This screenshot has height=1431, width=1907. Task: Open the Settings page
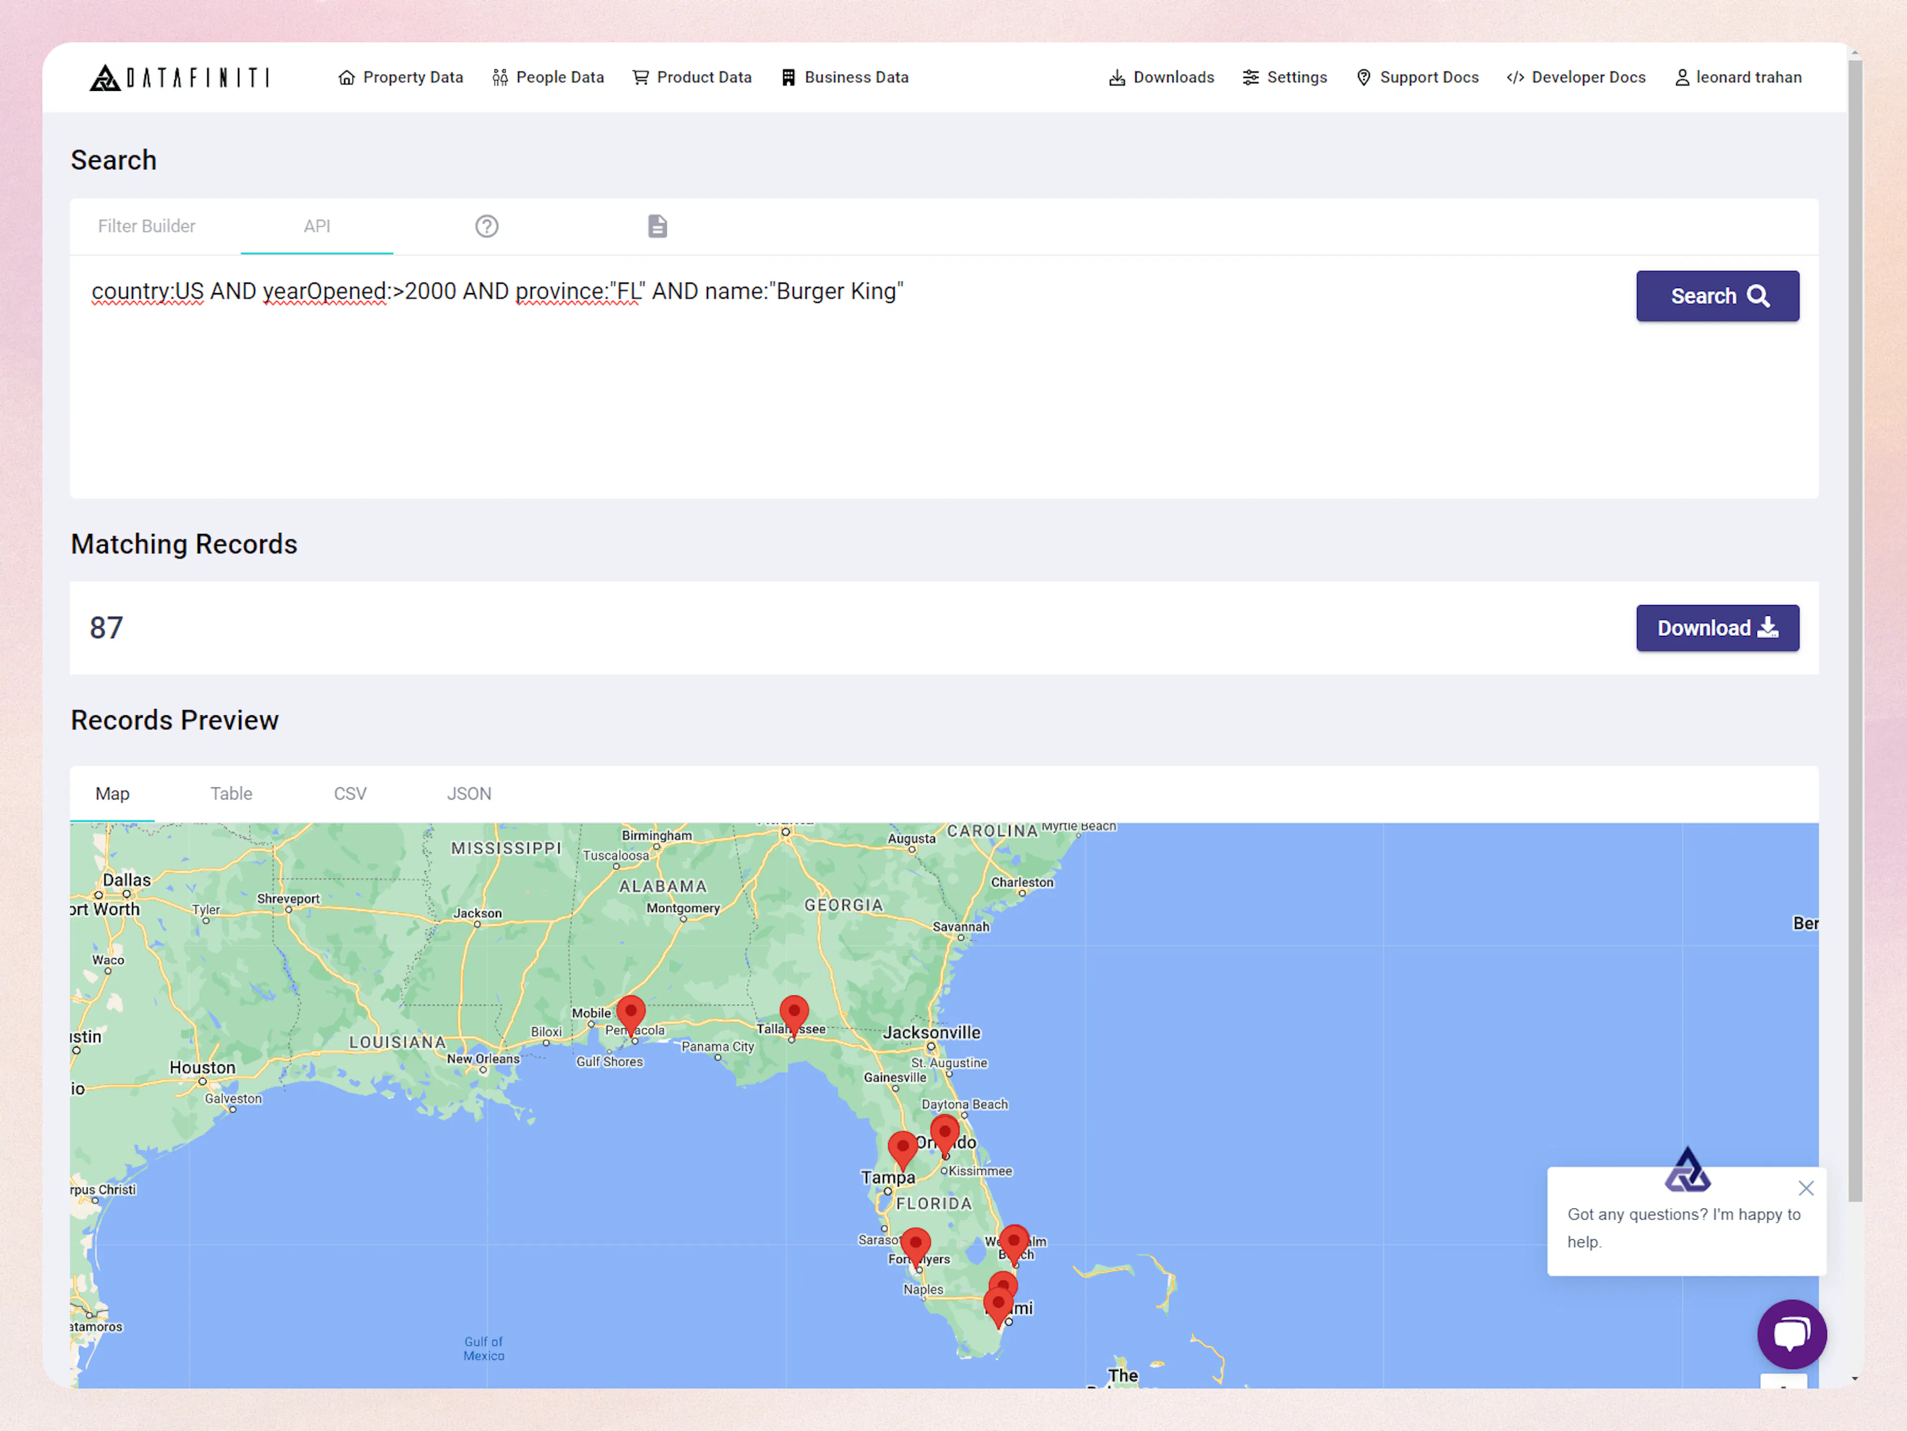1285,76
